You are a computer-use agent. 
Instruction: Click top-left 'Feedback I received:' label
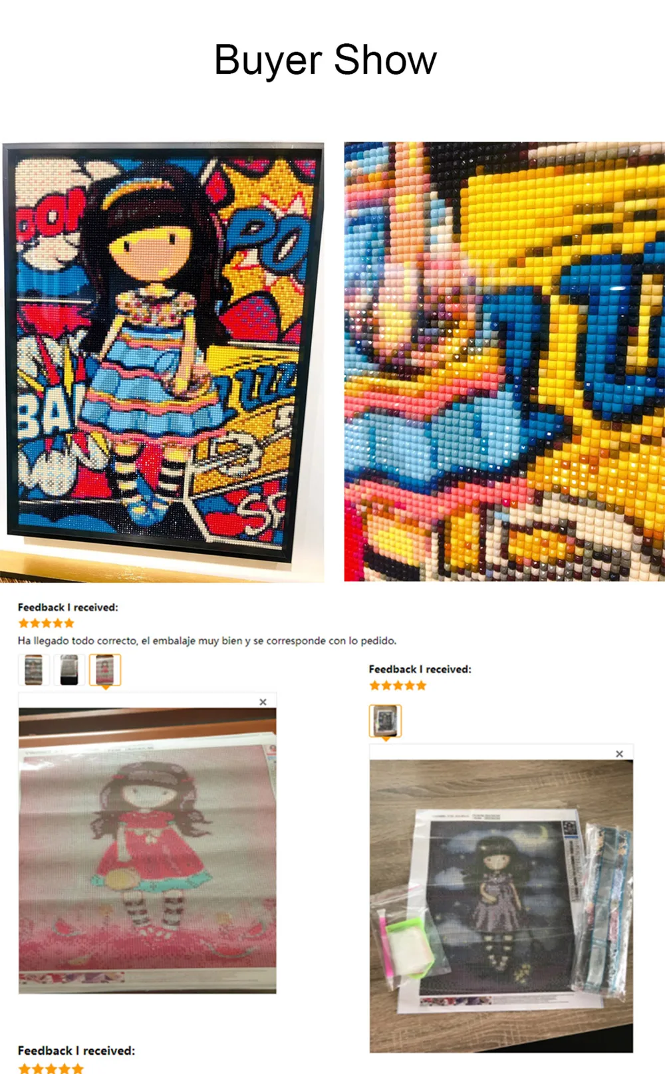[68, 607]
